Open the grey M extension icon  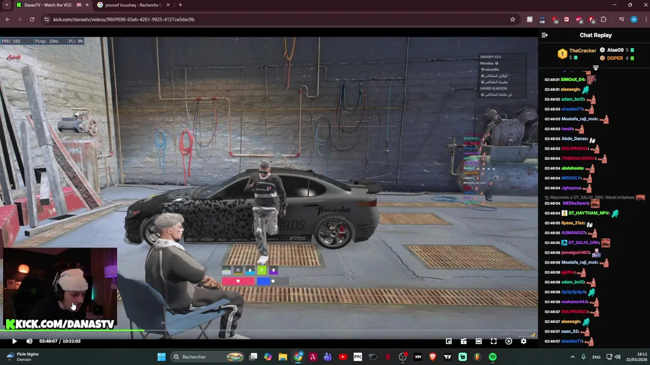tap(530, 19)
